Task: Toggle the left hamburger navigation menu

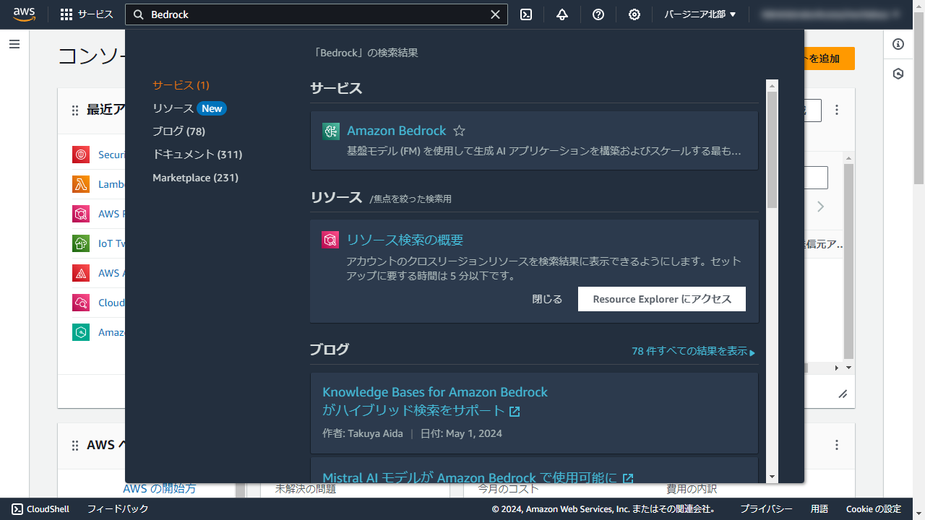Action: click(14, 45)
